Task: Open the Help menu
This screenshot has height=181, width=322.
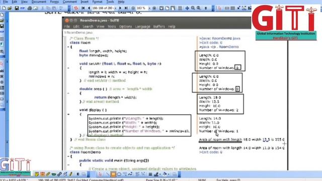Action: [x=121, y=2]
